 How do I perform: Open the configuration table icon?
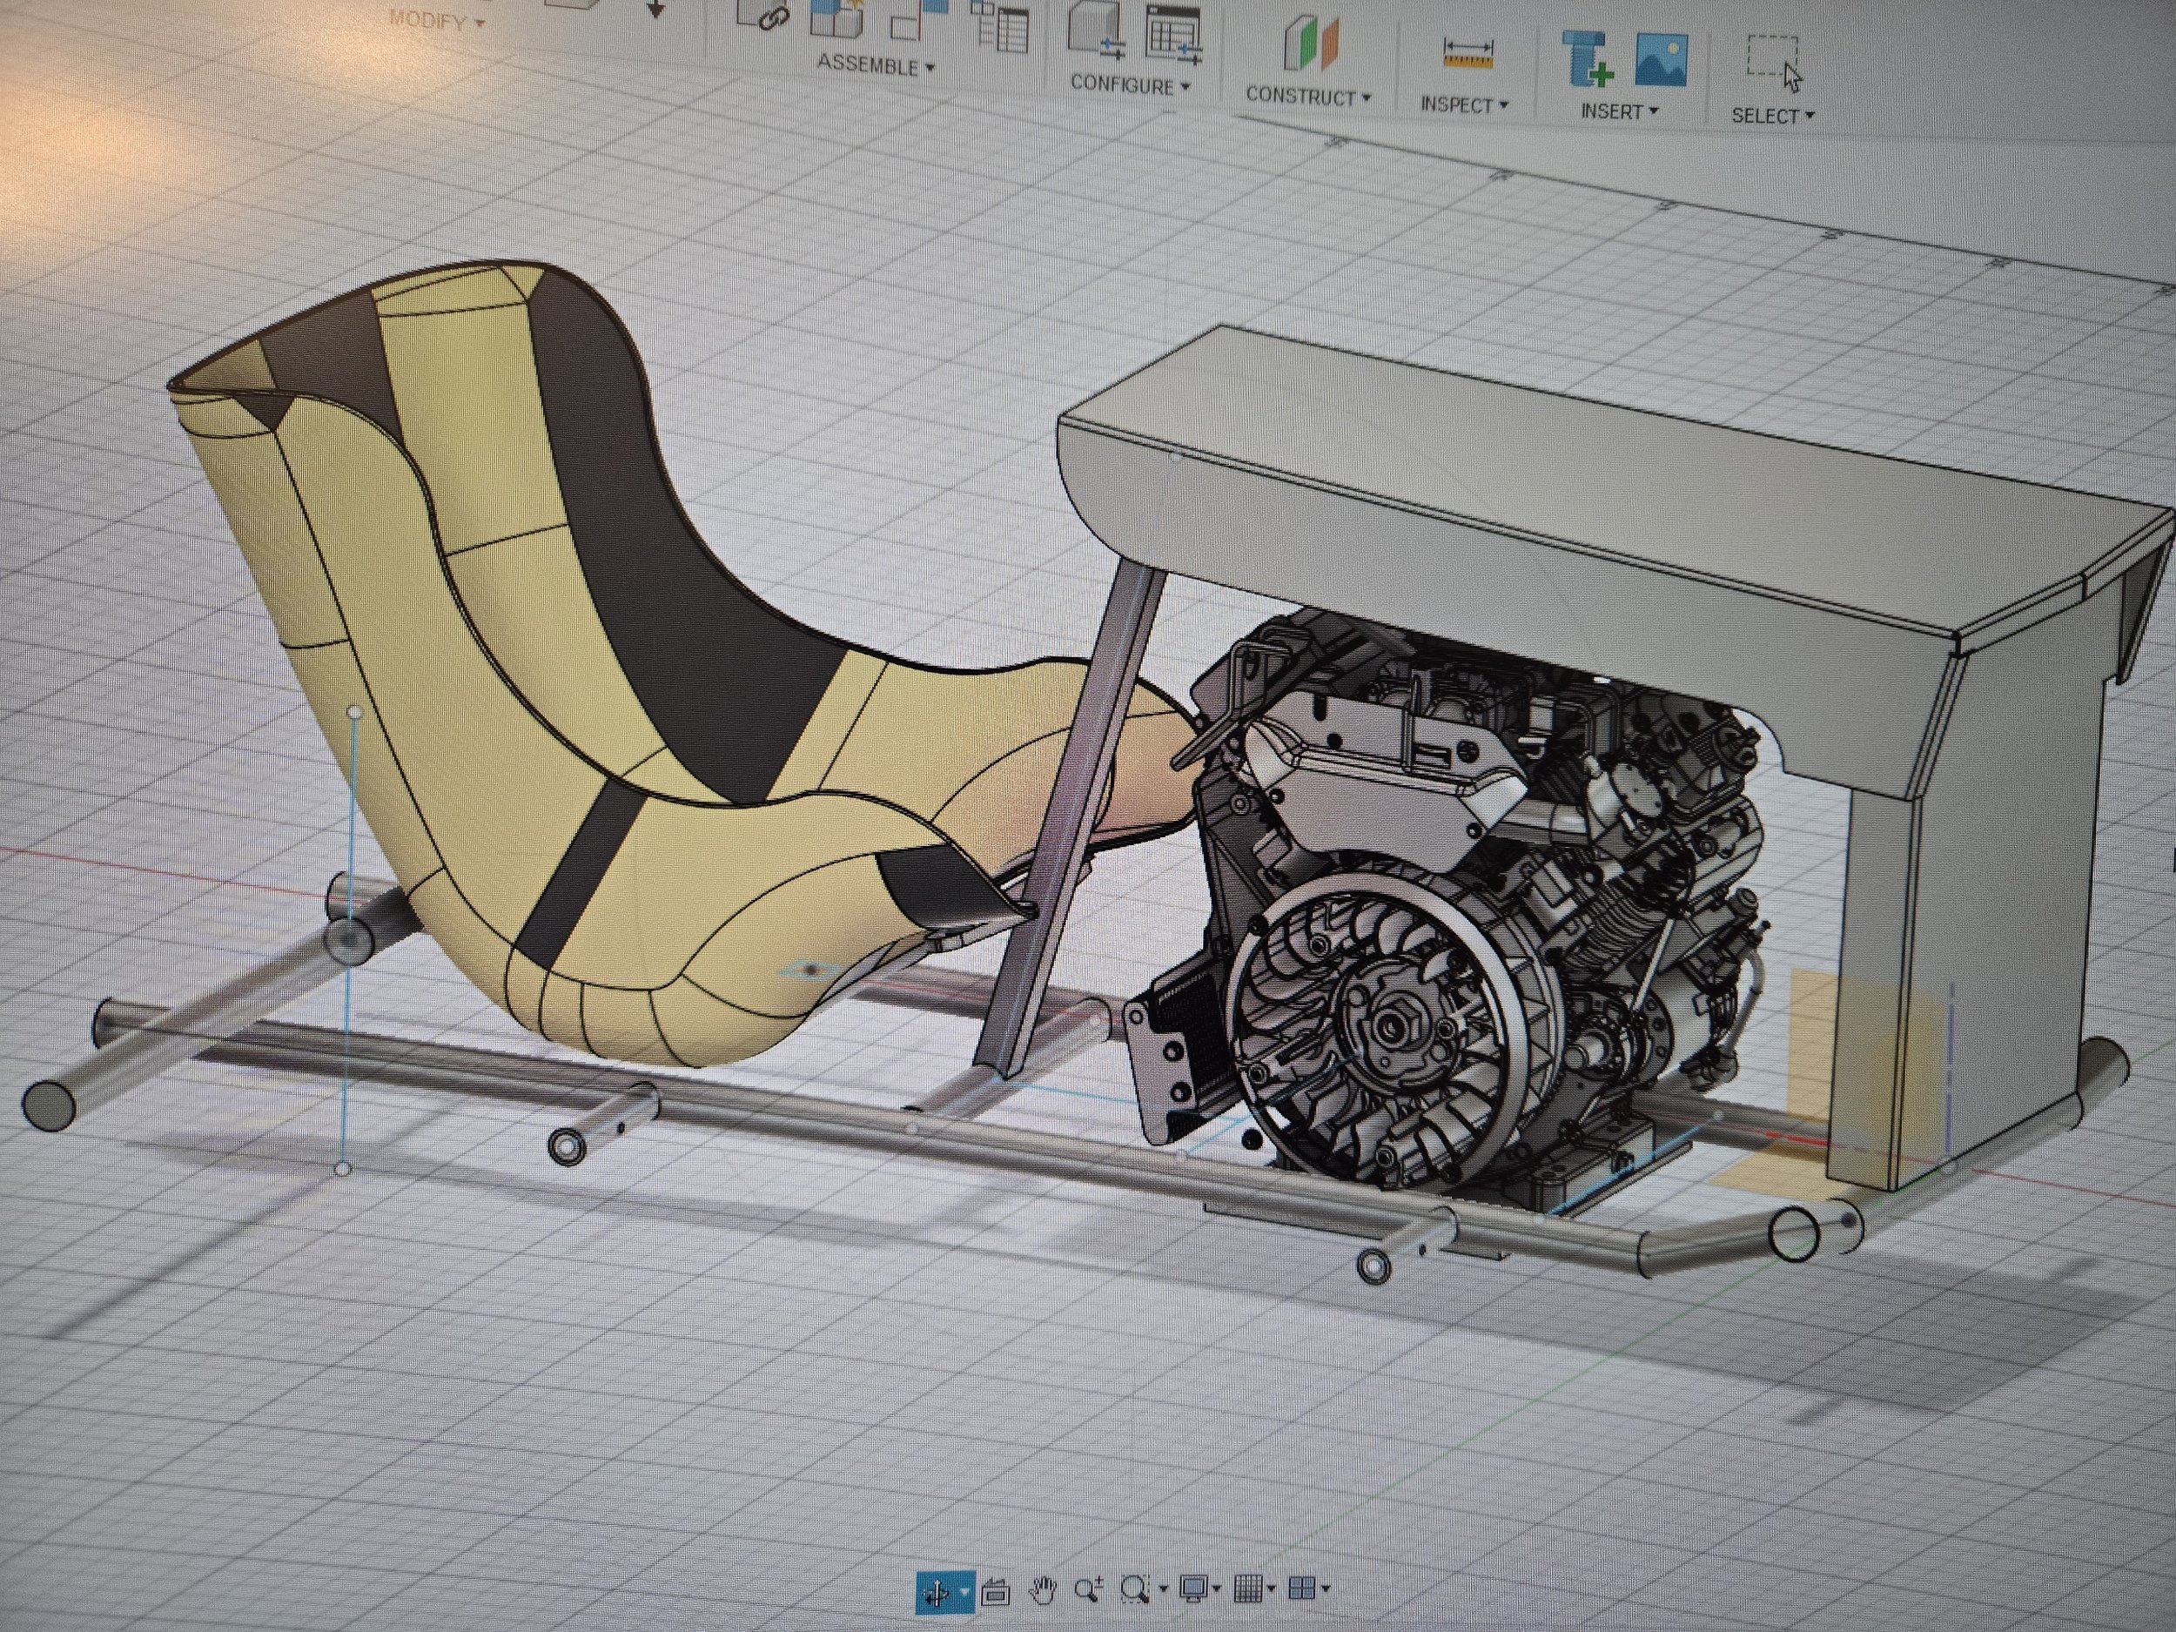click(1173, 37)
